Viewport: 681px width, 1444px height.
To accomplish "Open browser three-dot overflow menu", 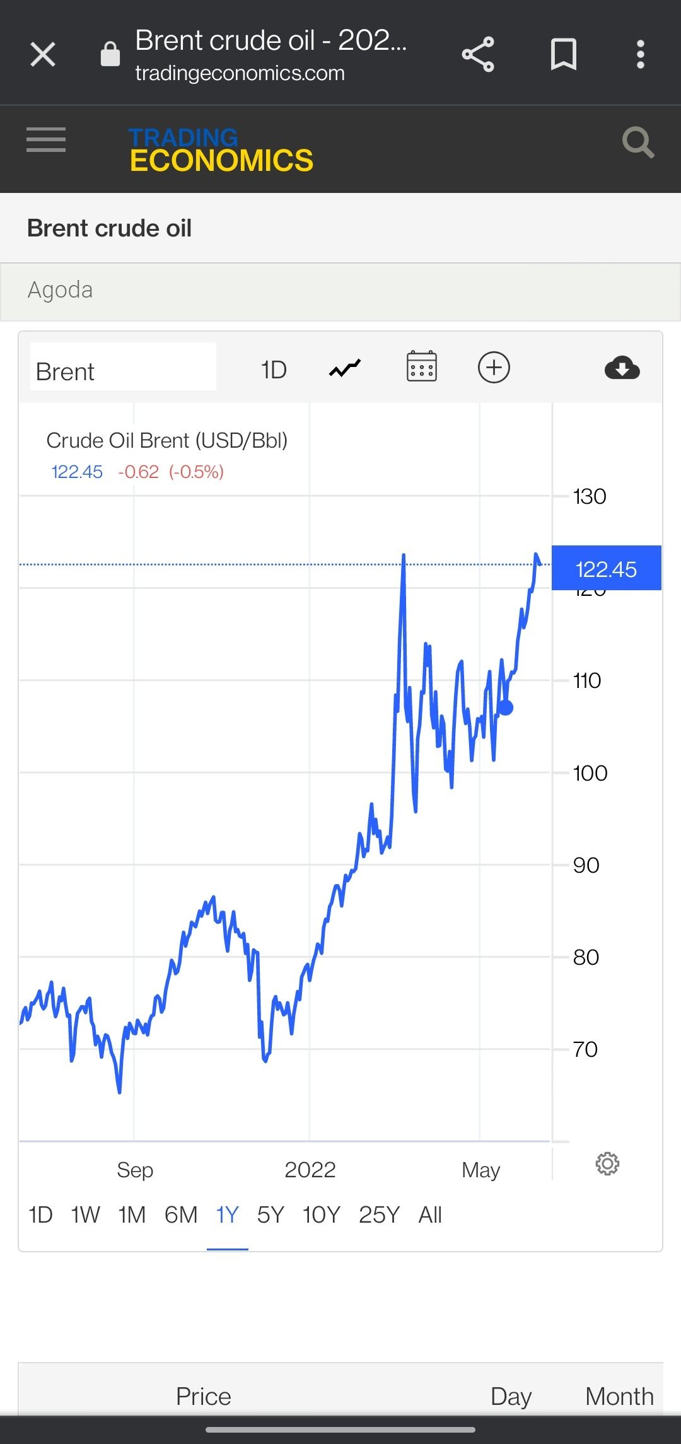I will [x=640, y=55].
